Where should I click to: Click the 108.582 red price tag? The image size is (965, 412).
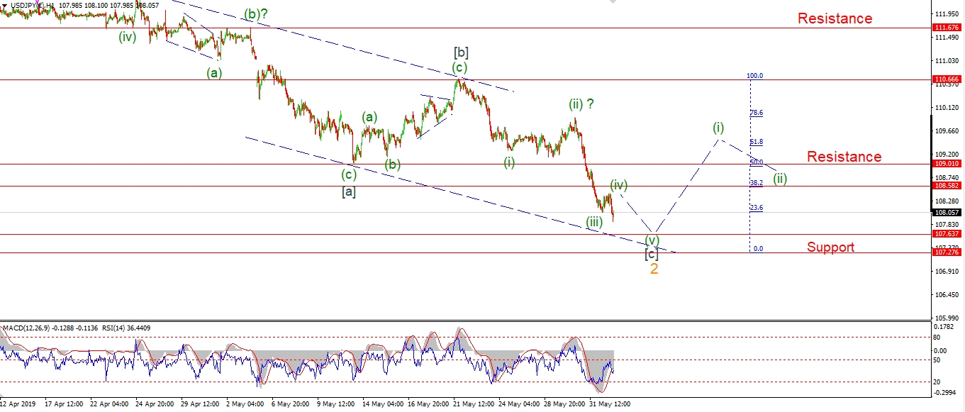coord(948,186)
